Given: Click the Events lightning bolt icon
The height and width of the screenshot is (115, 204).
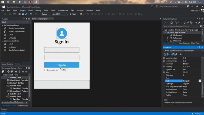Looking at the screenshot, I should [x=176, y=54].
